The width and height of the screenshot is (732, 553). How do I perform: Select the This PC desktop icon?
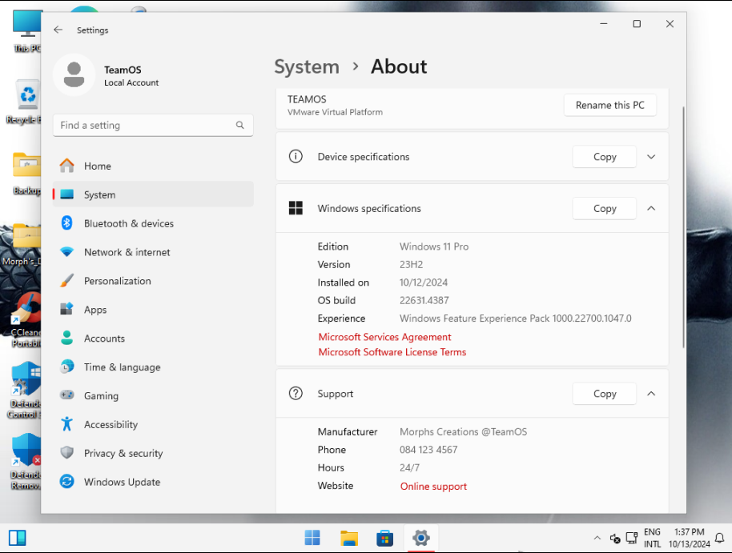pyautogui.click(x=27, y=30)
